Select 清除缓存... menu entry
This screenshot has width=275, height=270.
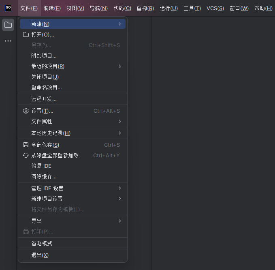pyautogui.click(x=72, y=176)
